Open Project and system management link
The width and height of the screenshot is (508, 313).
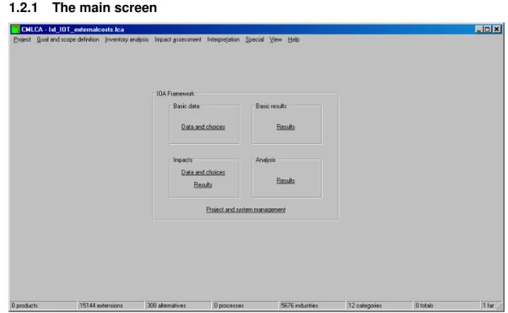tap(246, 209)
